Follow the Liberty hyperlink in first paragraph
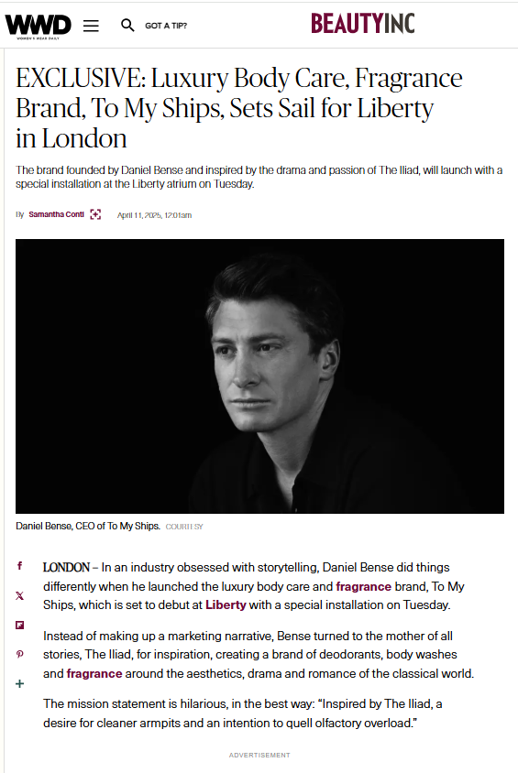Image resolution: width=518 pixels, height=773 pixels. (226, 604)
